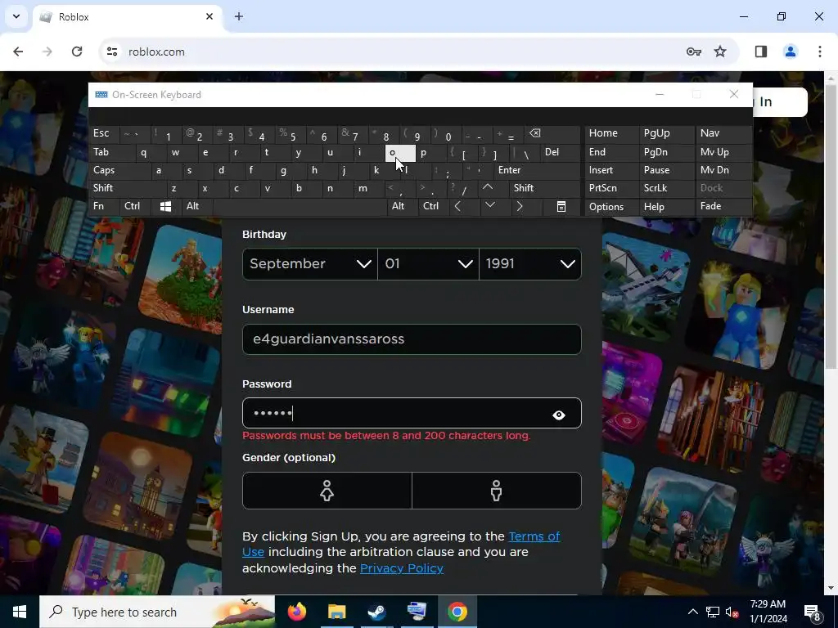Reload the Roblox page
The width and height of the screenshot is (838, 628).
(77, 52)
